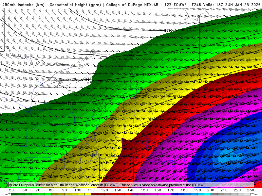The width and height of the screenshot is (262, 196).
Task: Click the 90 value on the color scale
Action: [x=65, y=190]
